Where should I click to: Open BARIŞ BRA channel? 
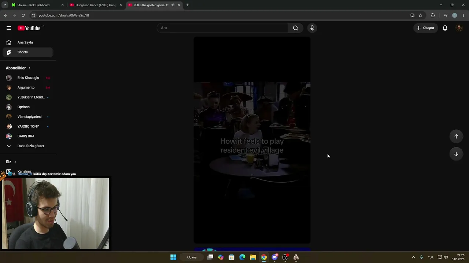pyautogui.click(x=28, y=136)
